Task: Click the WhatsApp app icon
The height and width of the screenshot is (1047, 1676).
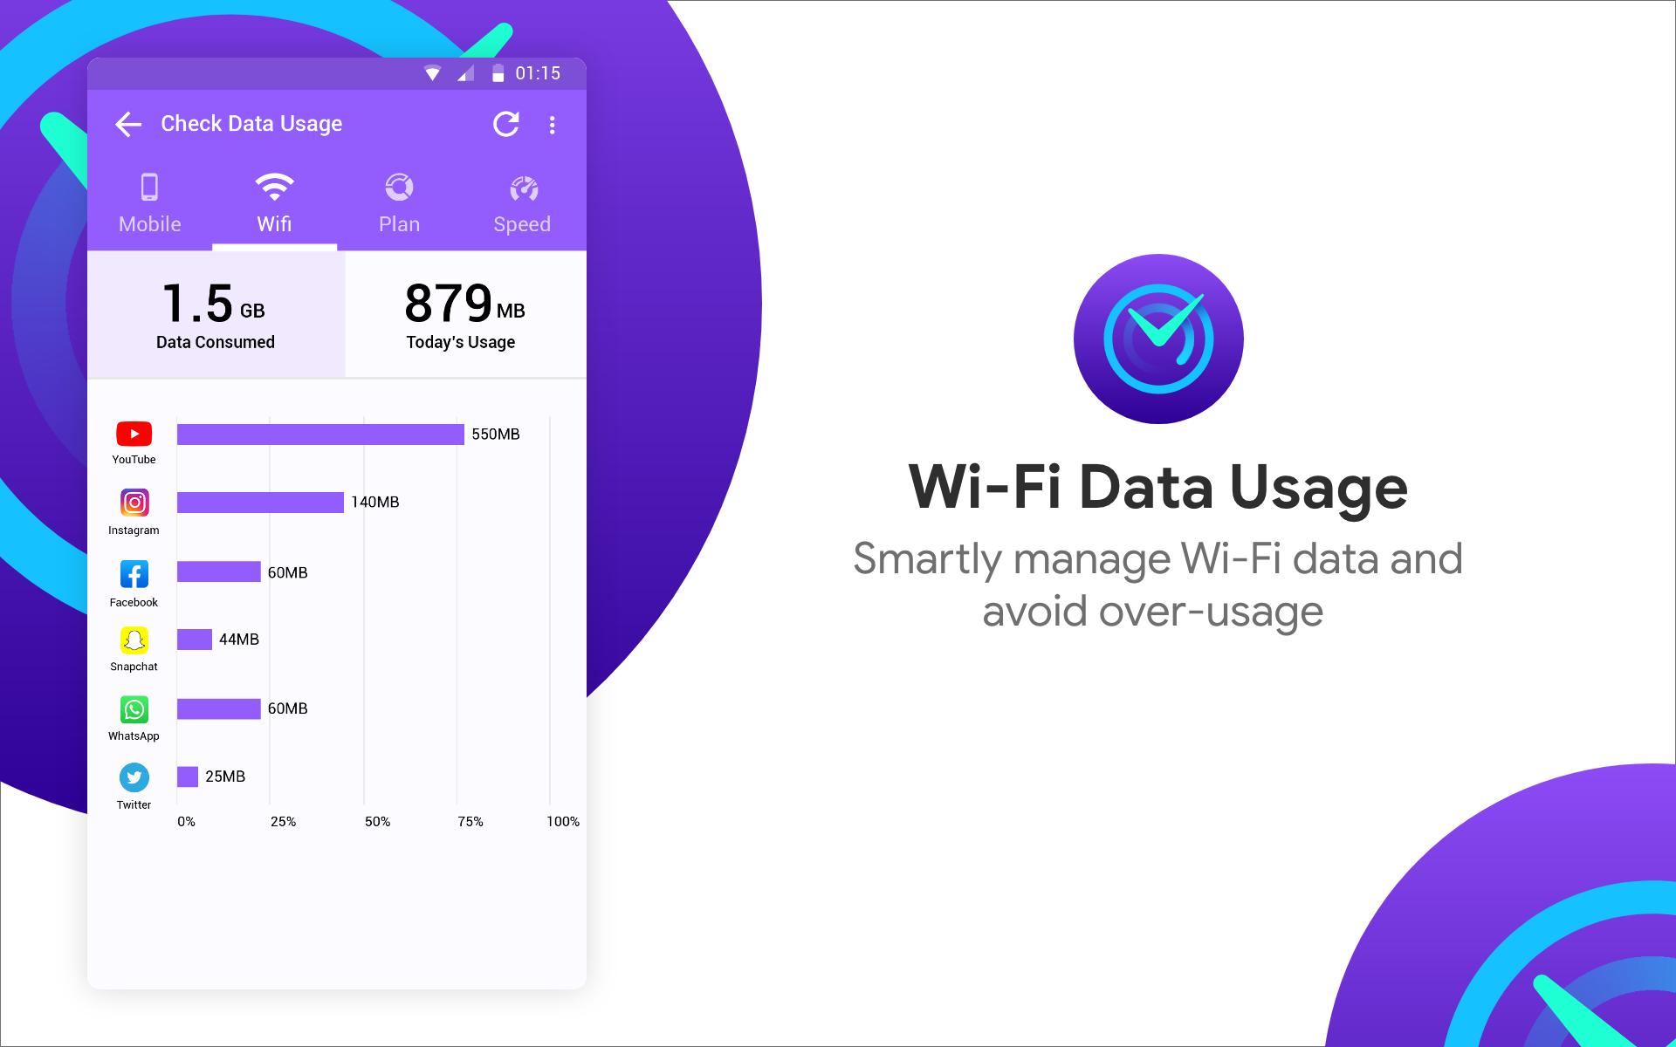Action: [134, 709]
